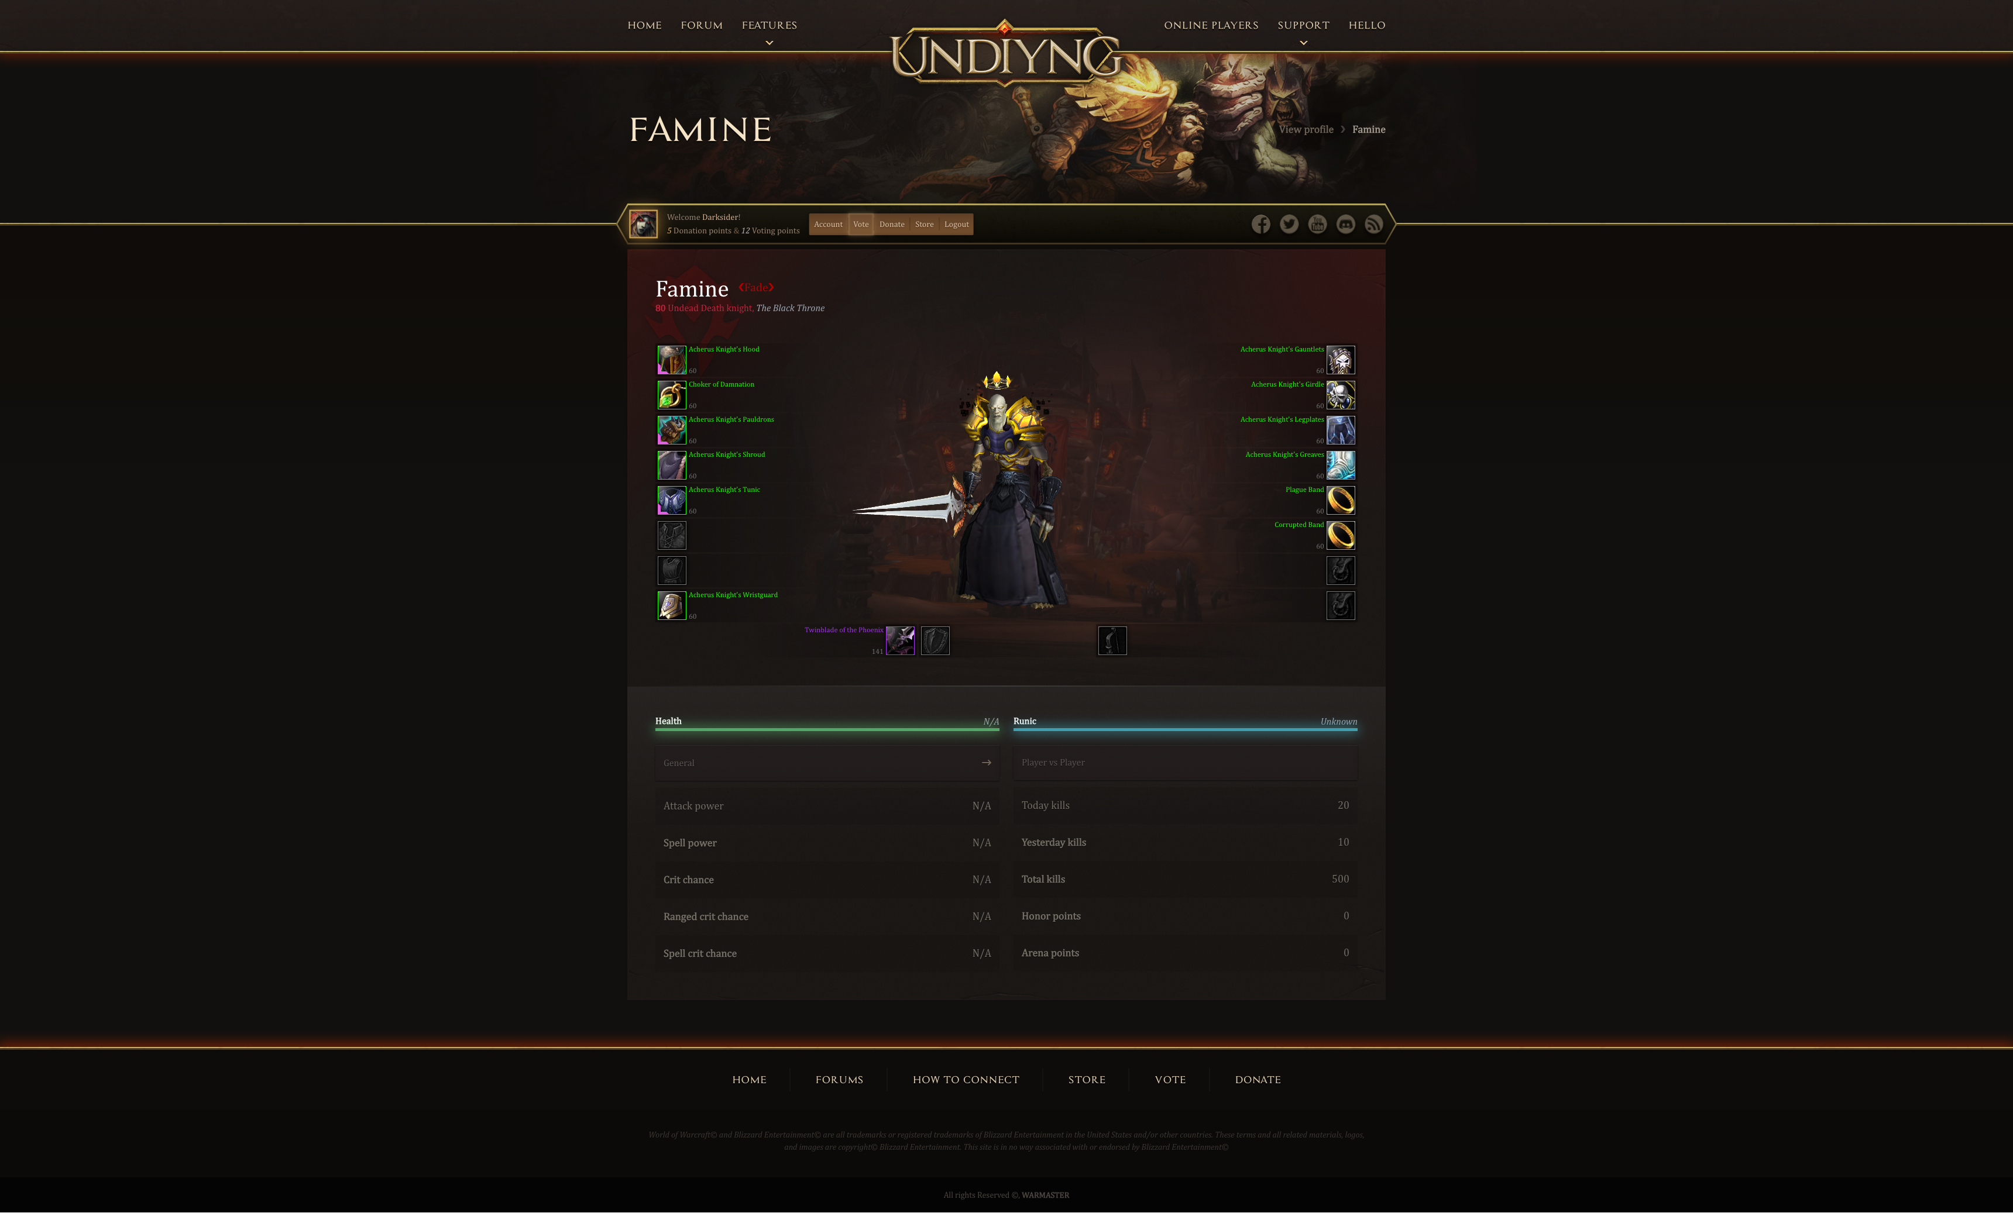Click the Corrupted Band name link
The height and width of the screenshot is (1213, 2013).
[x=1299, y=525]
